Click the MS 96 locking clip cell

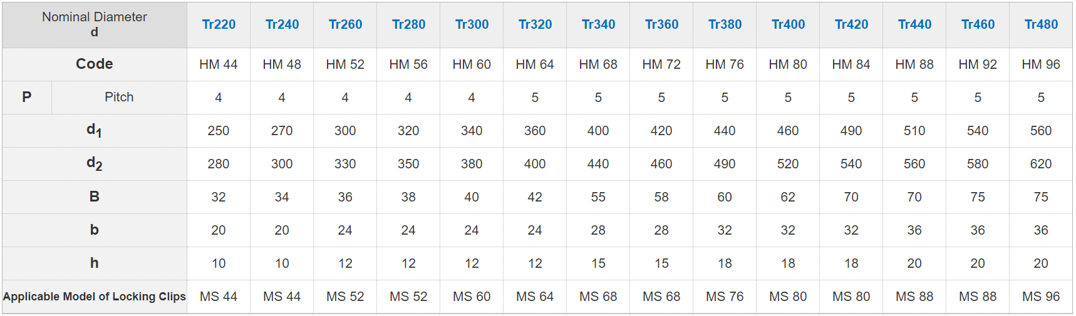pyautogui.click(x=1041, y=297)
